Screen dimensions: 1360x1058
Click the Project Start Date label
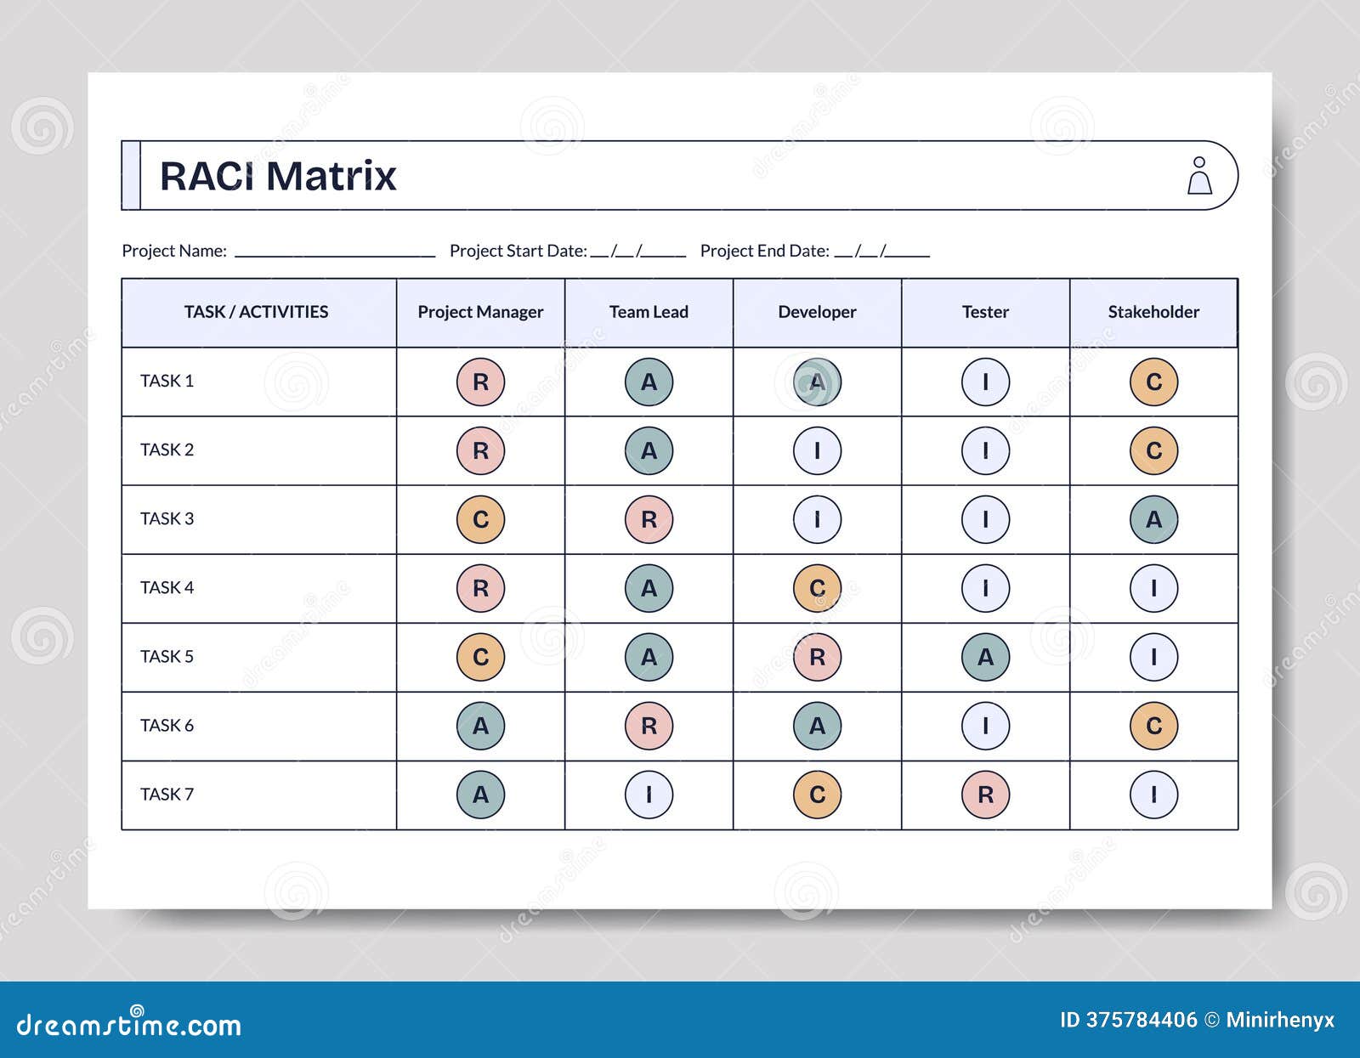click(x=517, y=251)
